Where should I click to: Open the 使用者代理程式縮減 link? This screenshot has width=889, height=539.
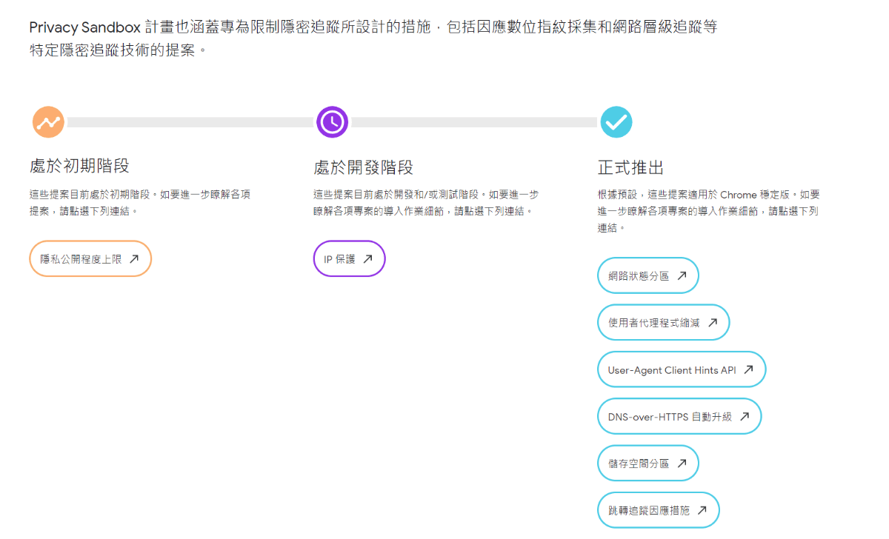click(663, 322)
